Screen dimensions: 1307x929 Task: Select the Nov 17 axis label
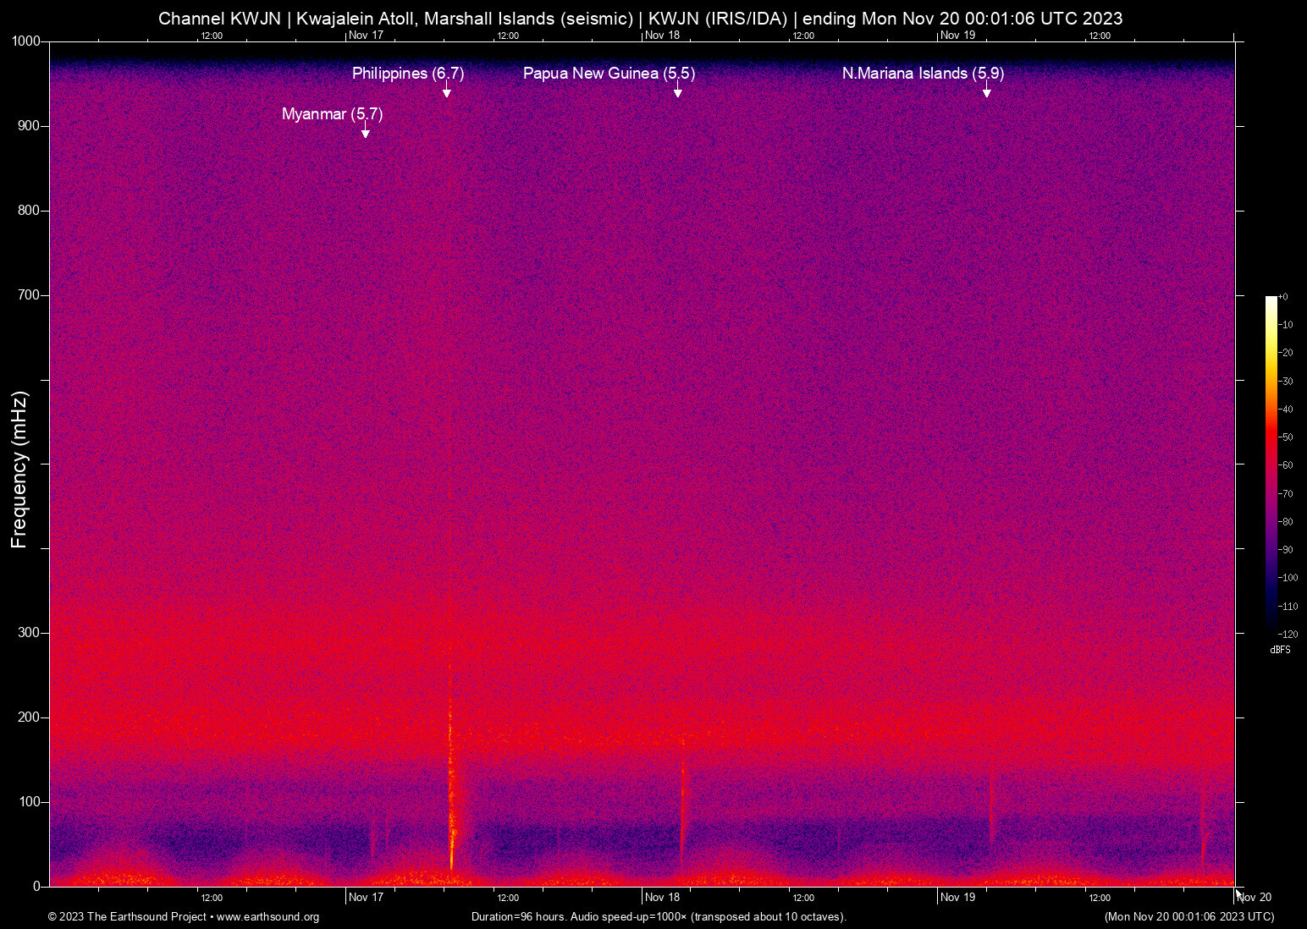(364, 897)
